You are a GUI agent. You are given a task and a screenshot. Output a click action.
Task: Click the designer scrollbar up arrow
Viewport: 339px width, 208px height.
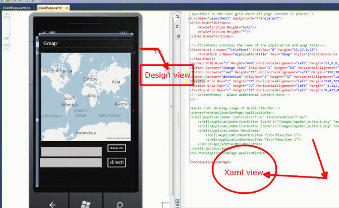172,14
